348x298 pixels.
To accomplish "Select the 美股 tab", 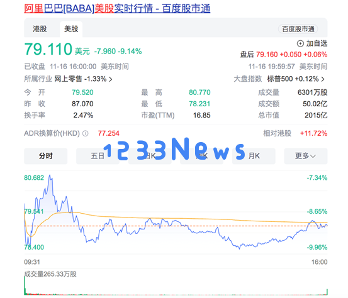I will click(x=71, y=29).
